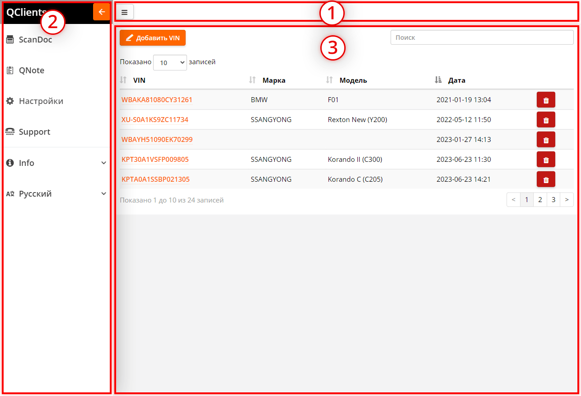This screenshot has width=581, height=396.
Task: Click the Русский language translation icon
Action: click(10, 193)
